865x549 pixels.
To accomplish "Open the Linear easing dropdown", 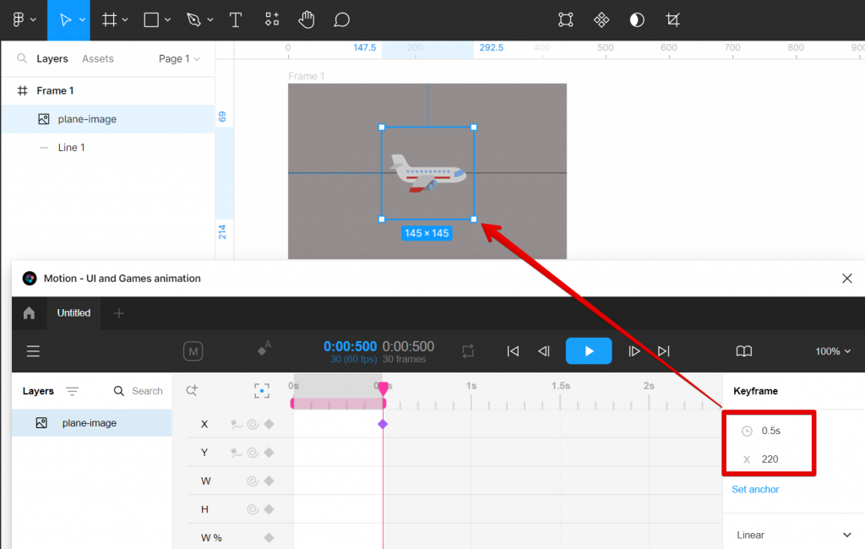I will (x=792, y=534).
